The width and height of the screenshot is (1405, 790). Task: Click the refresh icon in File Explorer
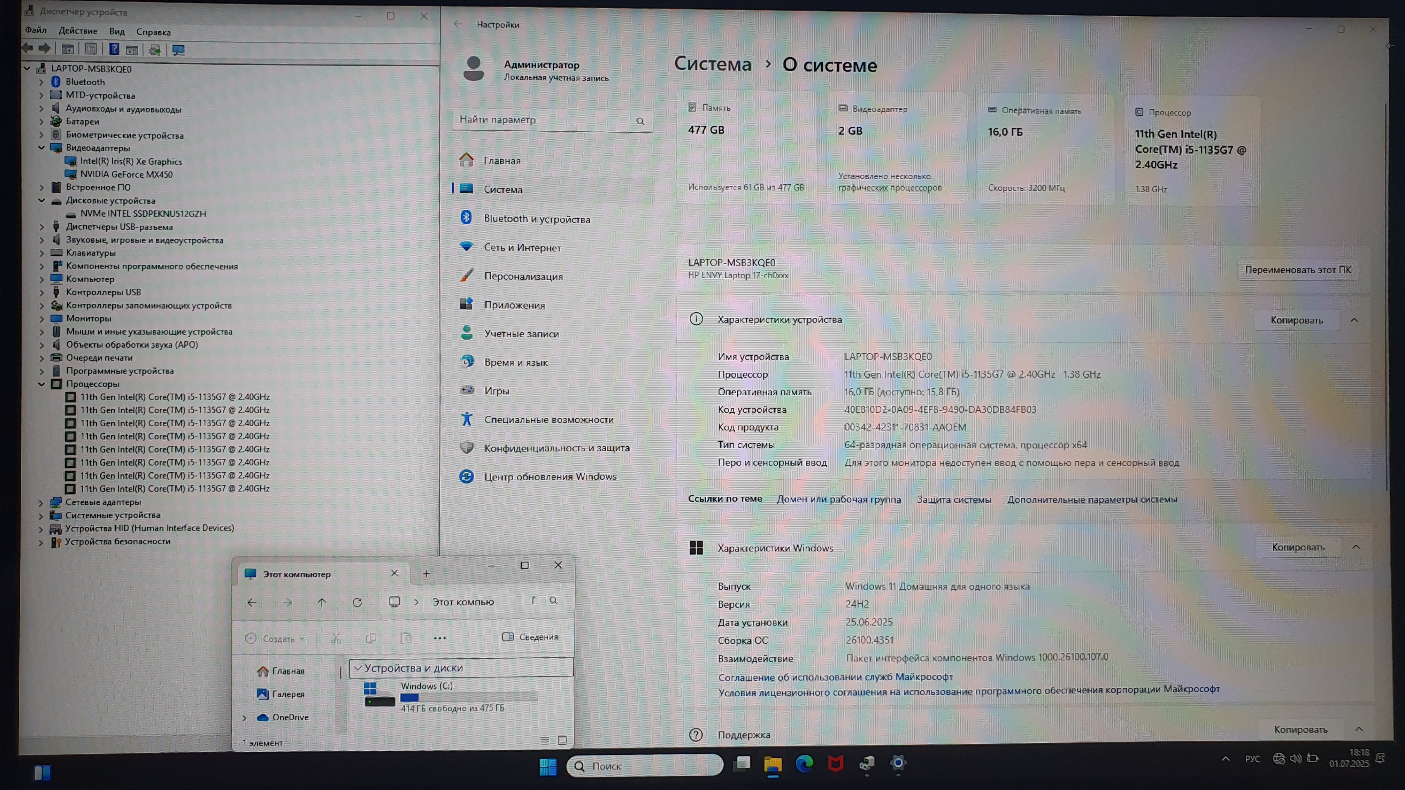point(357,603)
